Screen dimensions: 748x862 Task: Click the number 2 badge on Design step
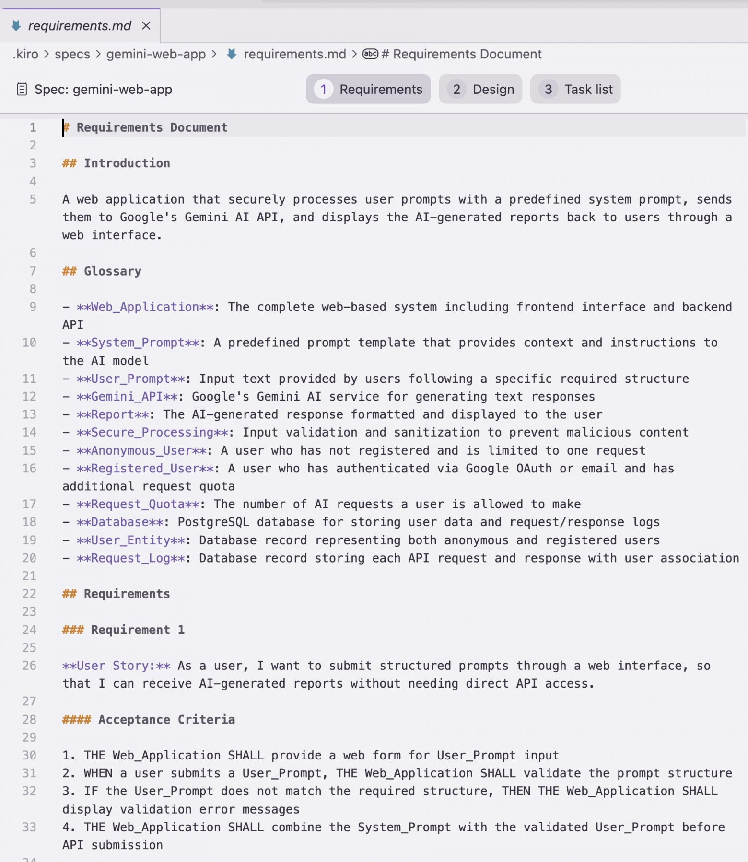pyautogui.click(x=456, y=89)
